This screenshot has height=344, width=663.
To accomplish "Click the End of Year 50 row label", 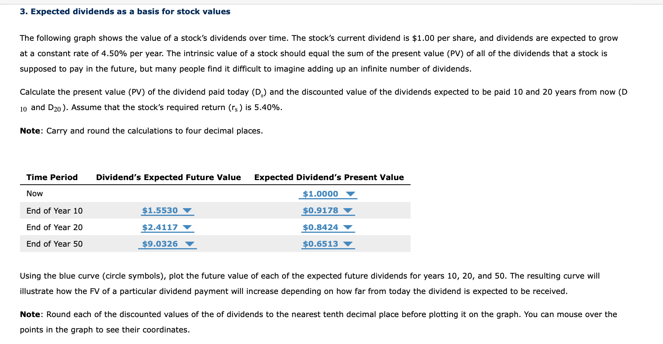I will (54, 244).
